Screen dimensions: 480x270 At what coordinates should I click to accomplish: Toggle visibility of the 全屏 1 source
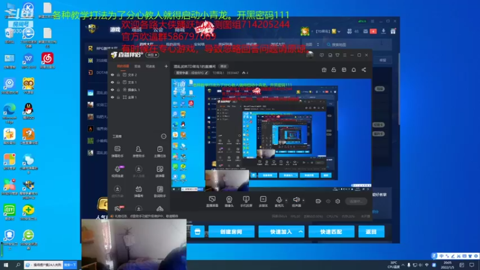click(x=112, y=97)
